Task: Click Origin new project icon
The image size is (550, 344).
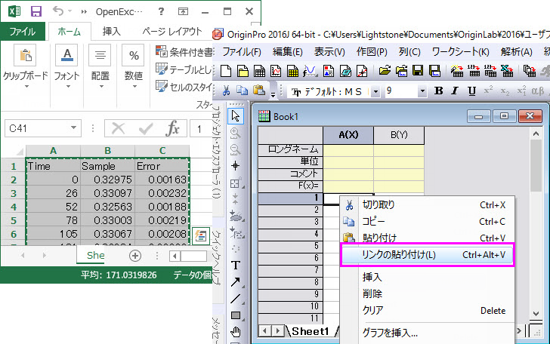Action: pyautogui.click(x=226, y=71)
